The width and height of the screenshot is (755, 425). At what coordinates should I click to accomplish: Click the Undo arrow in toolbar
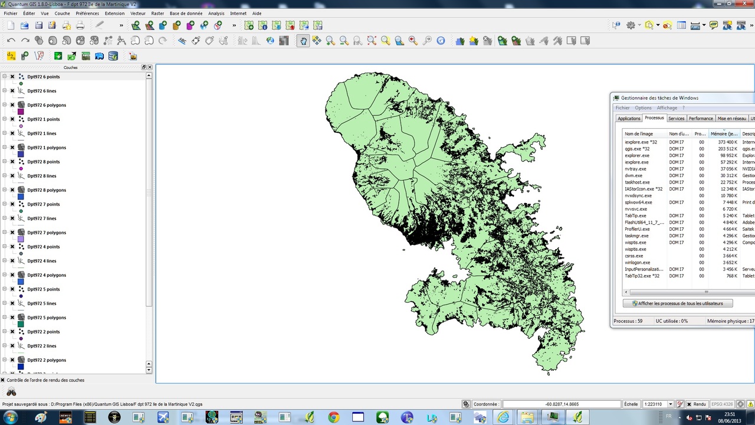(x=11, y=41)
